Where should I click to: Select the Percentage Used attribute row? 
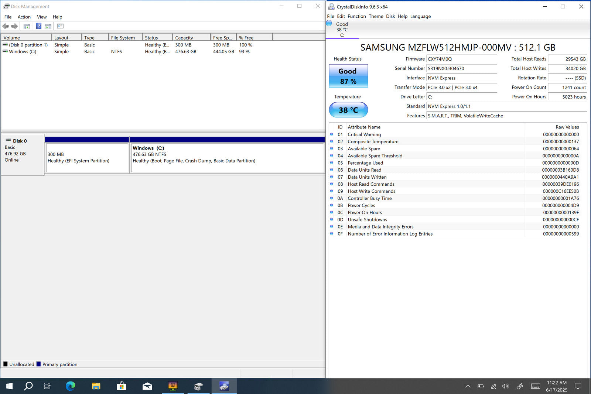[x=365, y=163]
